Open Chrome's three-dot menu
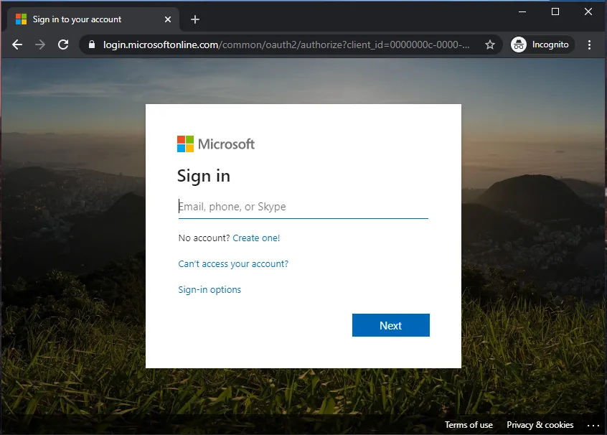This screenshot has height=435, width=607. click(589, 45)
